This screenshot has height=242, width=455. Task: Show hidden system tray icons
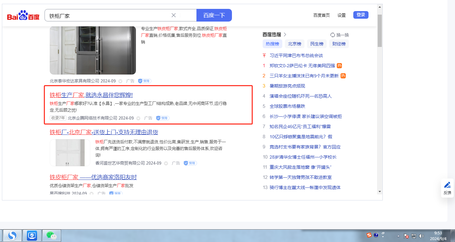398,236
